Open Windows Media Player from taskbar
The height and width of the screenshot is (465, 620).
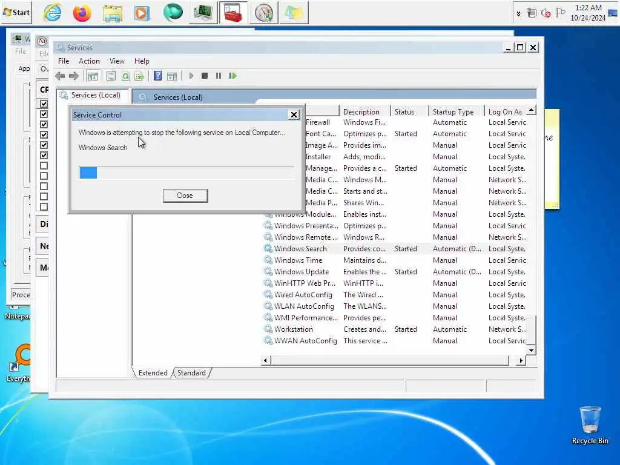[142, 13]
